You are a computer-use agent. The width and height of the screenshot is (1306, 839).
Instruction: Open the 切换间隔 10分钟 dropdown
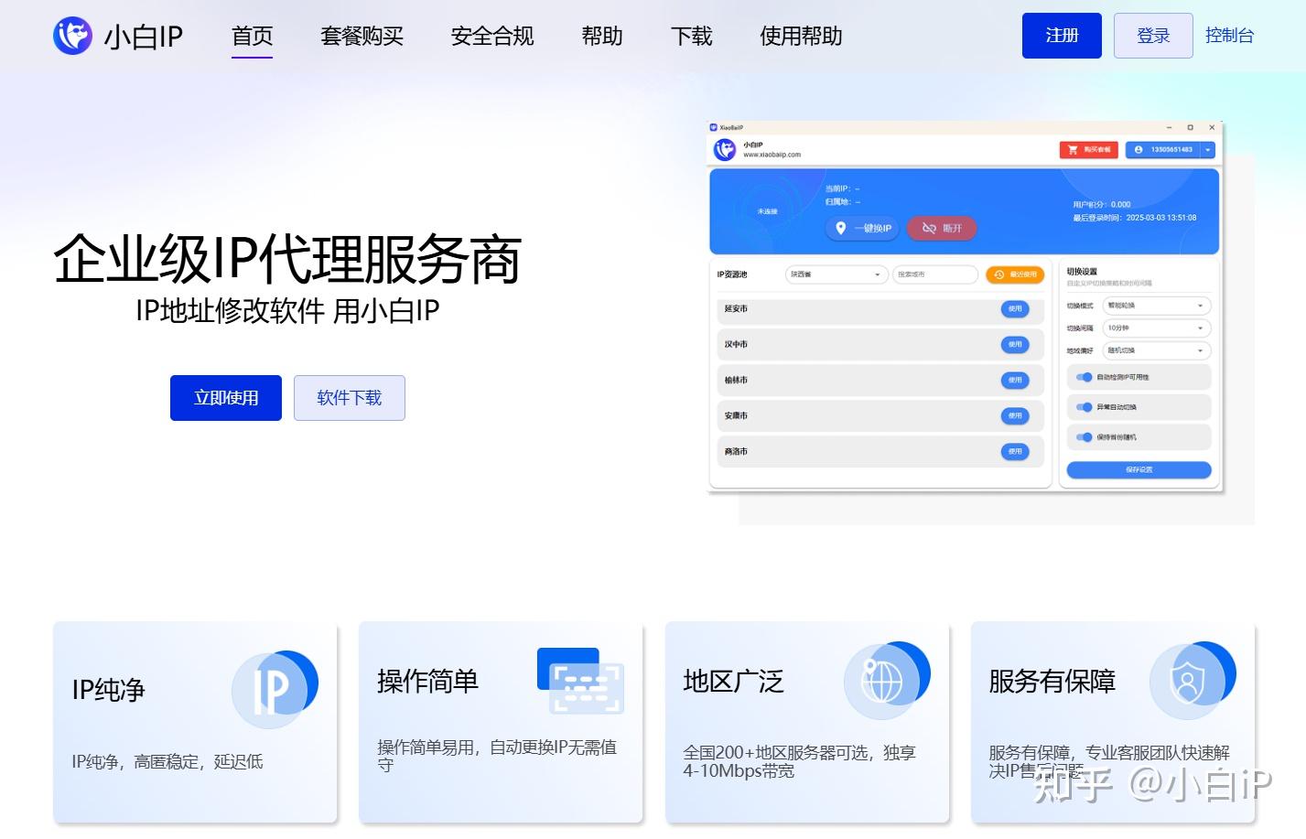click(x=1156, y=328)
